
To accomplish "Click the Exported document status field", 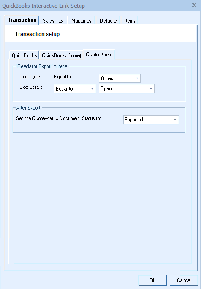I will (x=151, y=120).
